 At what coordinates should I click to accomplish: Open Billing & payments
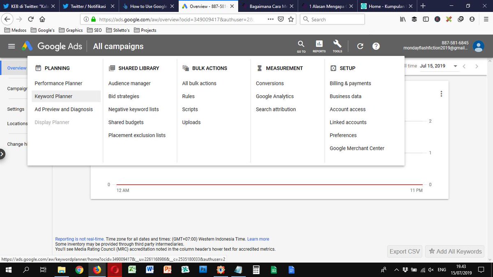click(x=350, y=83)
